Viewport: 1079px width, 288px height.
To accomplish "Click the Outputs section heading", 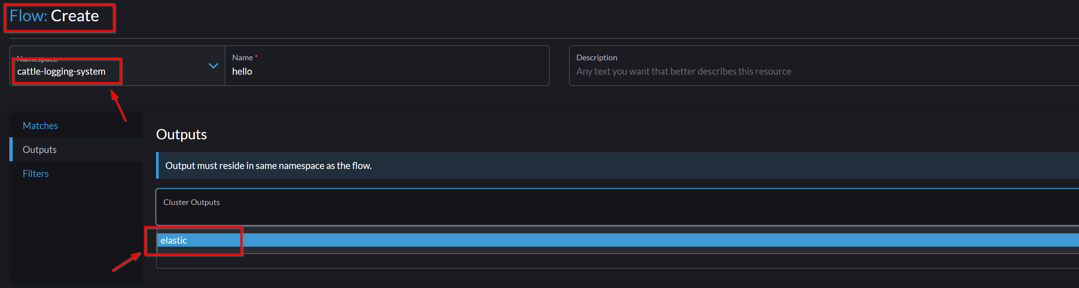I will pos(181,134).
